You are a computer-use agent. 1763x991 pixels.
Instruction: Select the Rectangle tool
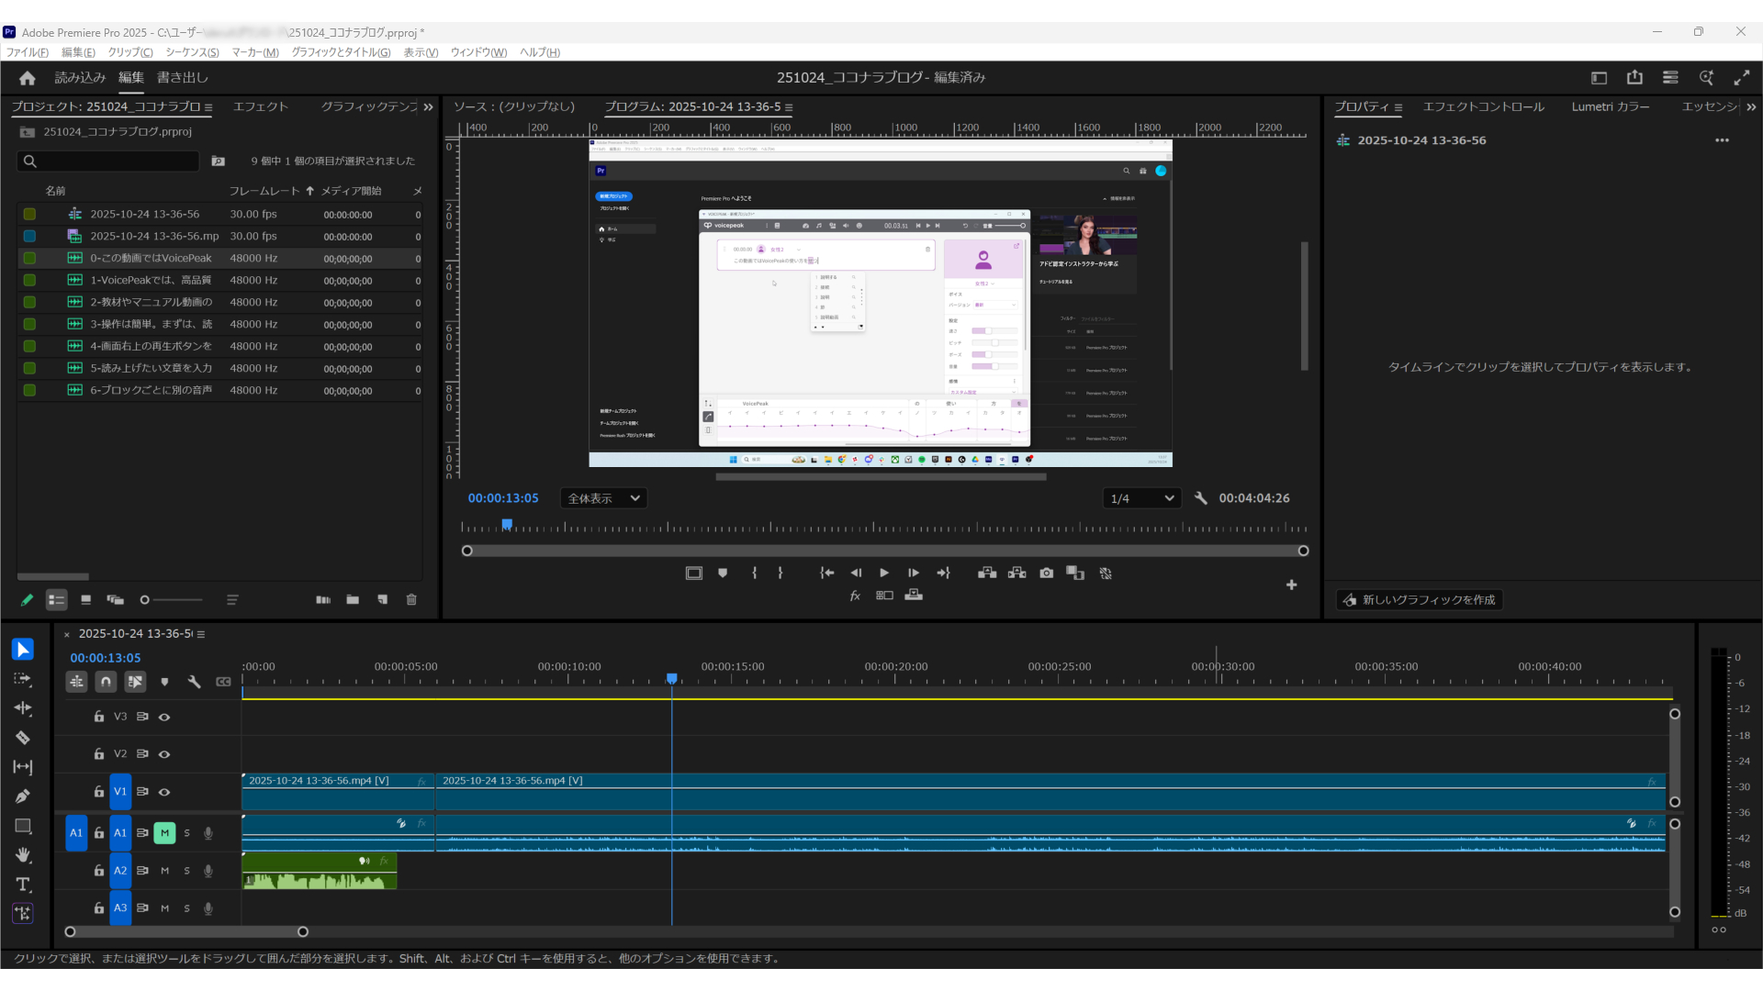tap(23, 826)
